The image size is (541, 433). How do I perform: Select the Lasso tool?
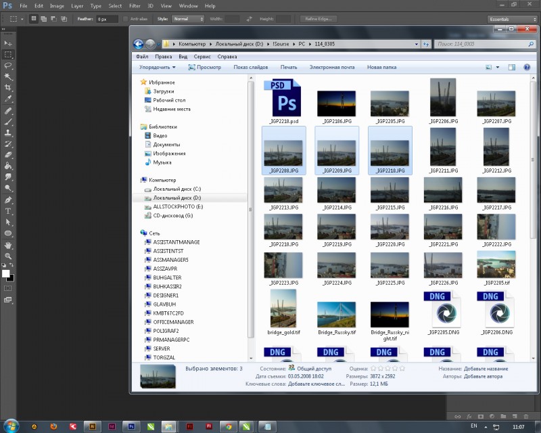[8, 66]
